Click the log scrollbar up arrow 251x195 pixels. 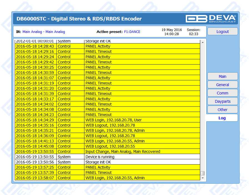(x=202, y=42)
